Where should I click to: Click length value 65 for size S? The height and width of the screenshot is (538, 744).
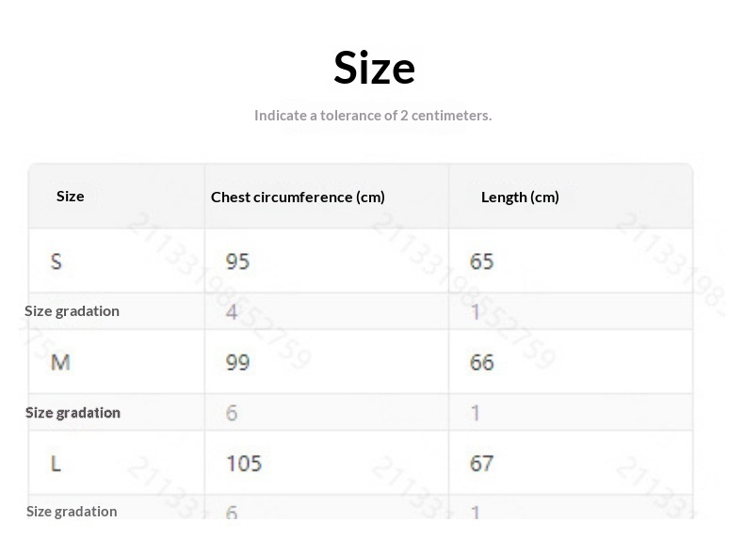point(482,261)
